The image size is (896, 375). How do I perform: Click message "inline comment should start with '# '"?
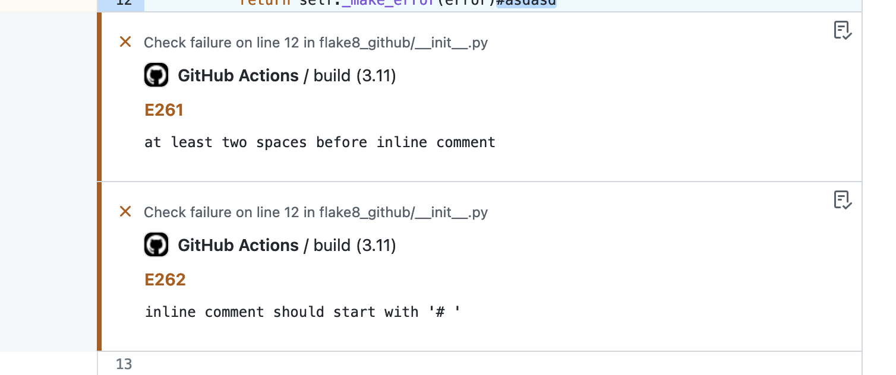click(303, 312)
